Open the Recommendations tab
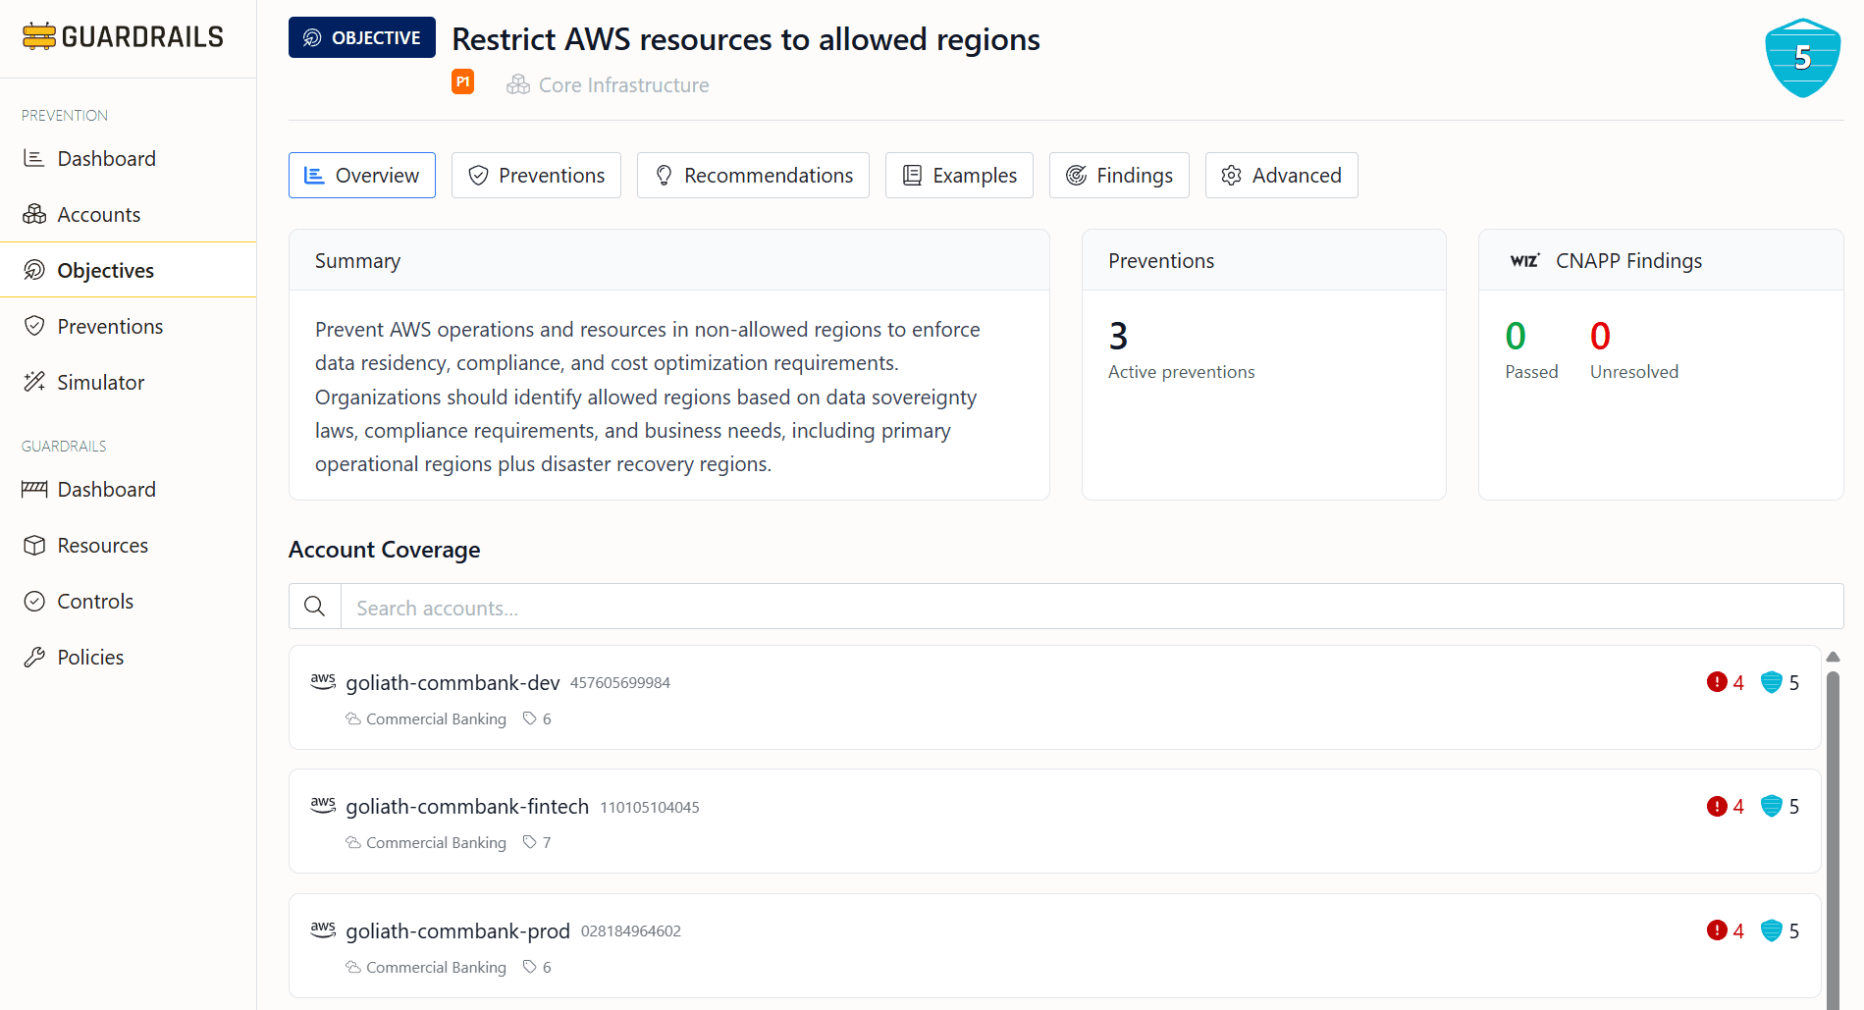This screenshot has height=1010, width=1864. click(x=753, y=176)
